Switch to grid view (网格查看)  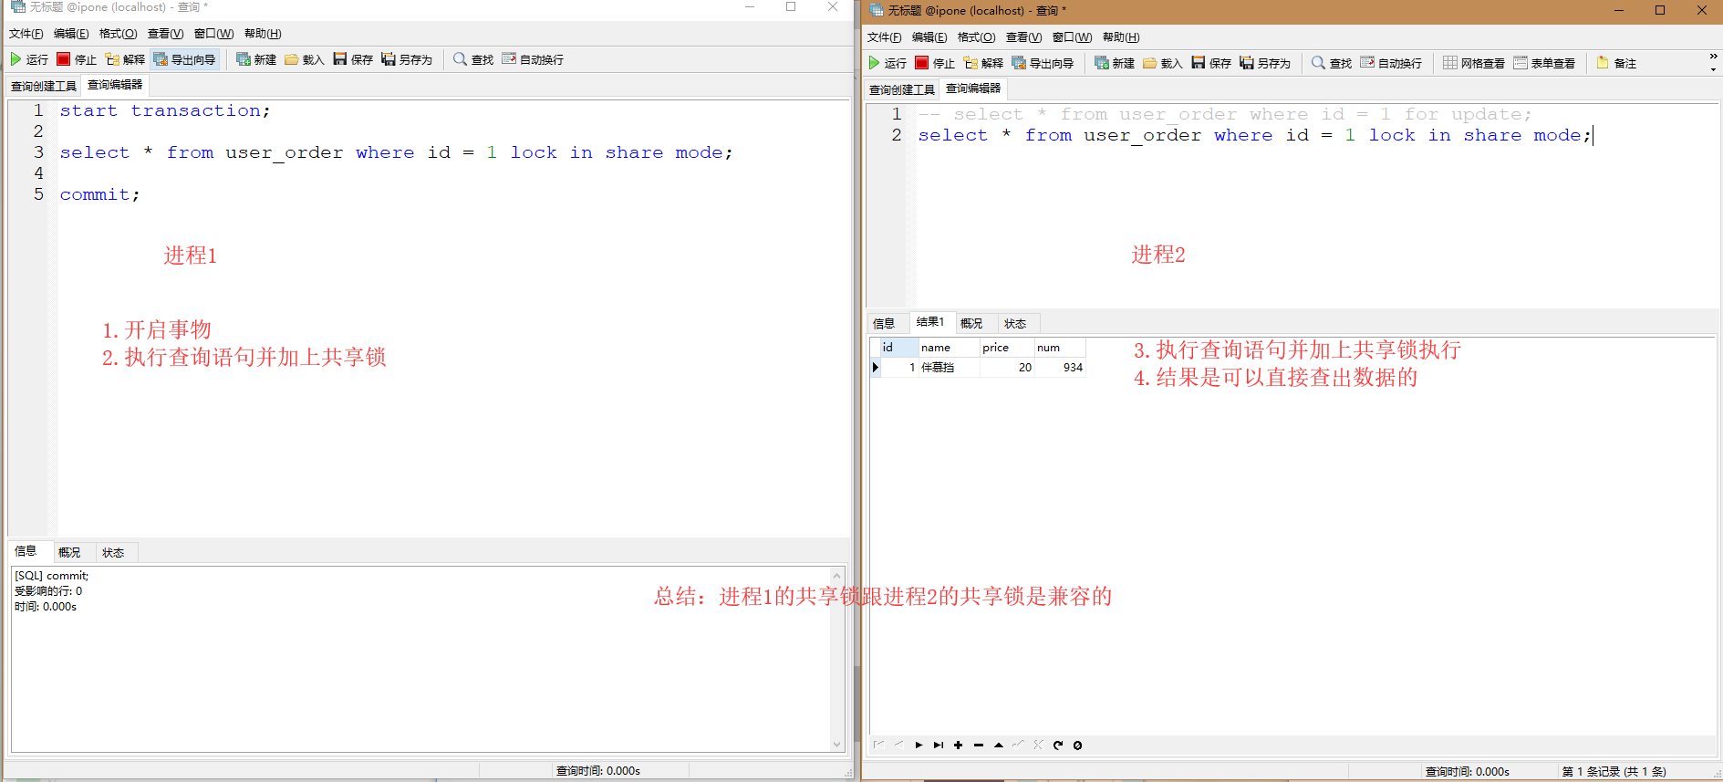[x=1474, y=63]
